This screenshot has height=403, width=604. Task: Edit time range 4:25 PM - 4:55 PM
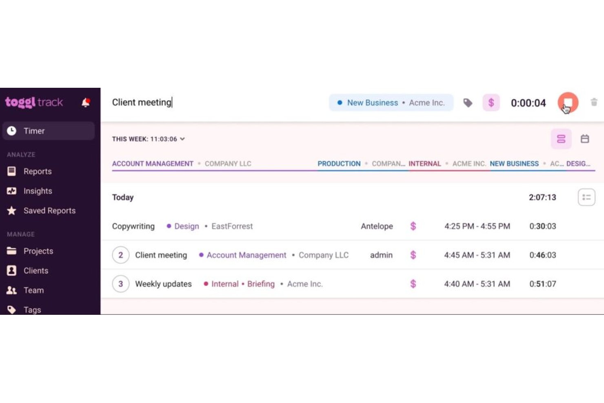(x=477, y=226)
